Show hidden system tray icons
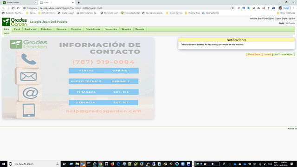 230,164
